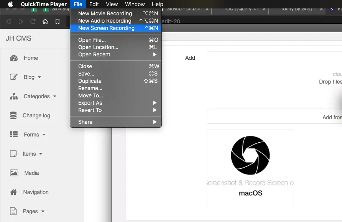Choose Rename... in the File menu
This screenshot has height=222, width=342.
116,88
